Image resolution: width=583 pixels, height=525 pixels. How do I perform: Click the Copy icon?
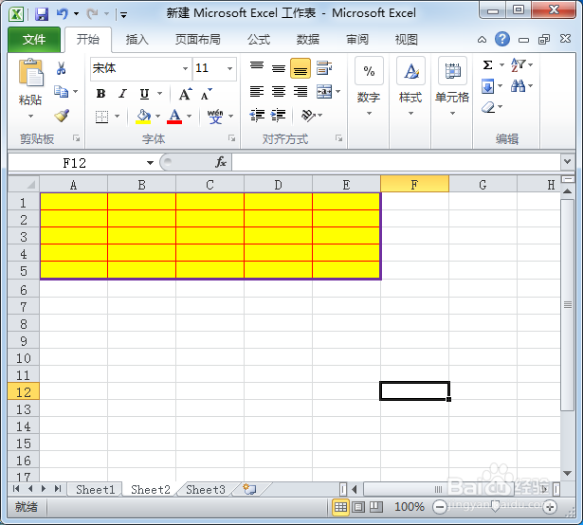click(61, 92)
